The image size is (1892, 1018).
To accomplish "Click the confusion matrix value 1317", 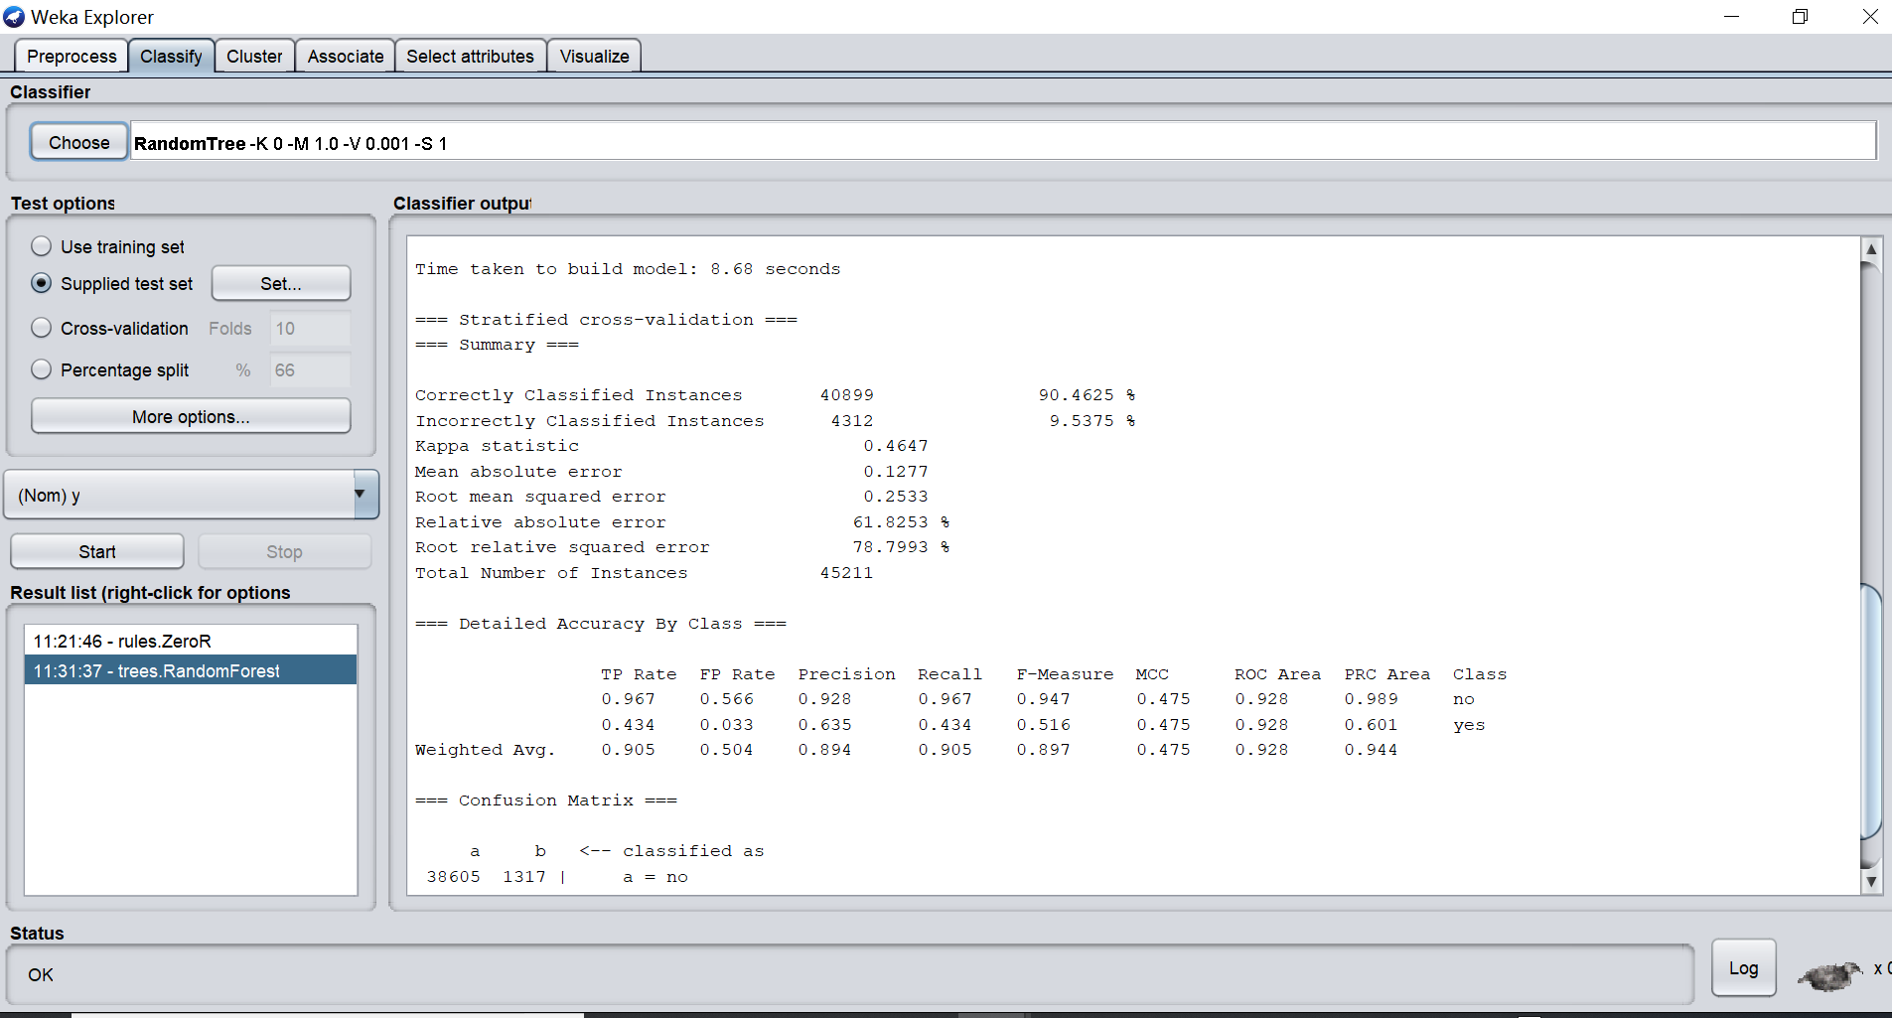I will (x=524, y=877).
